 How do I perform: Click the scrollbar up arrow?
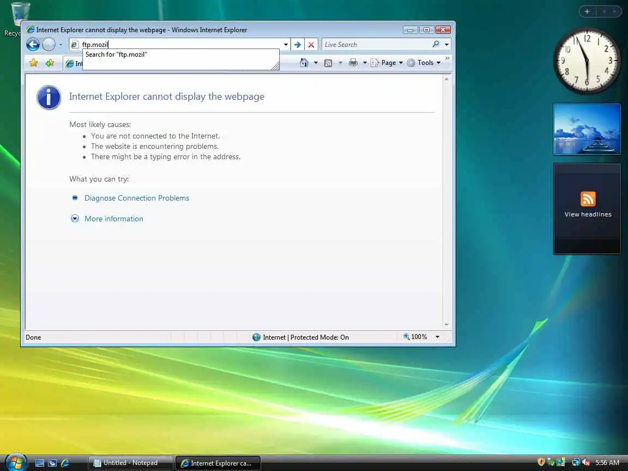click(x=446, y=79)
